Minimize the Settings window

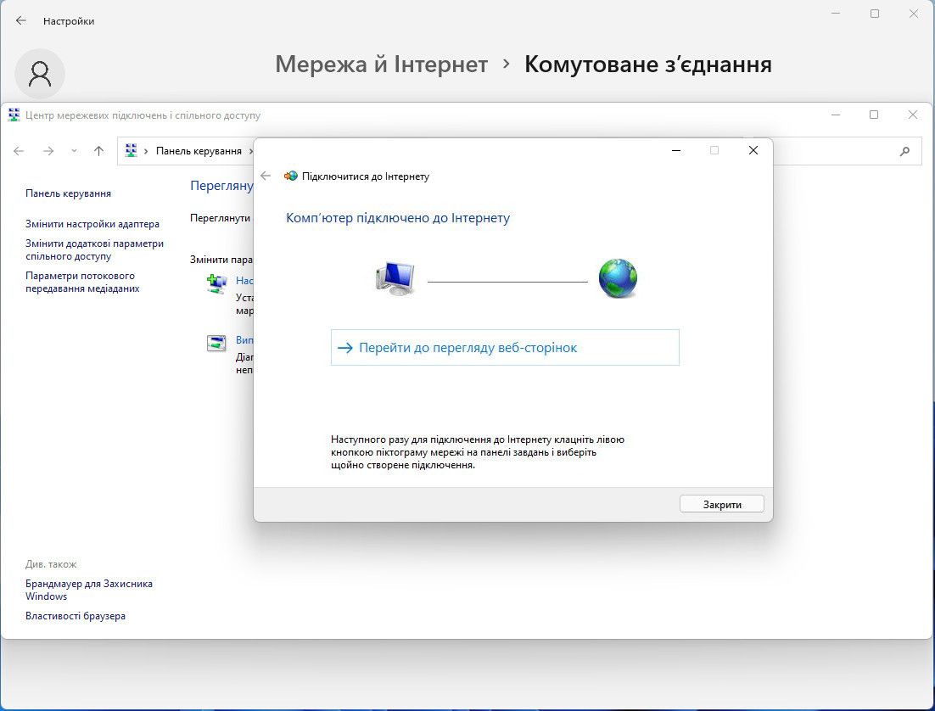pyautogui.click(x=836, y=14)
